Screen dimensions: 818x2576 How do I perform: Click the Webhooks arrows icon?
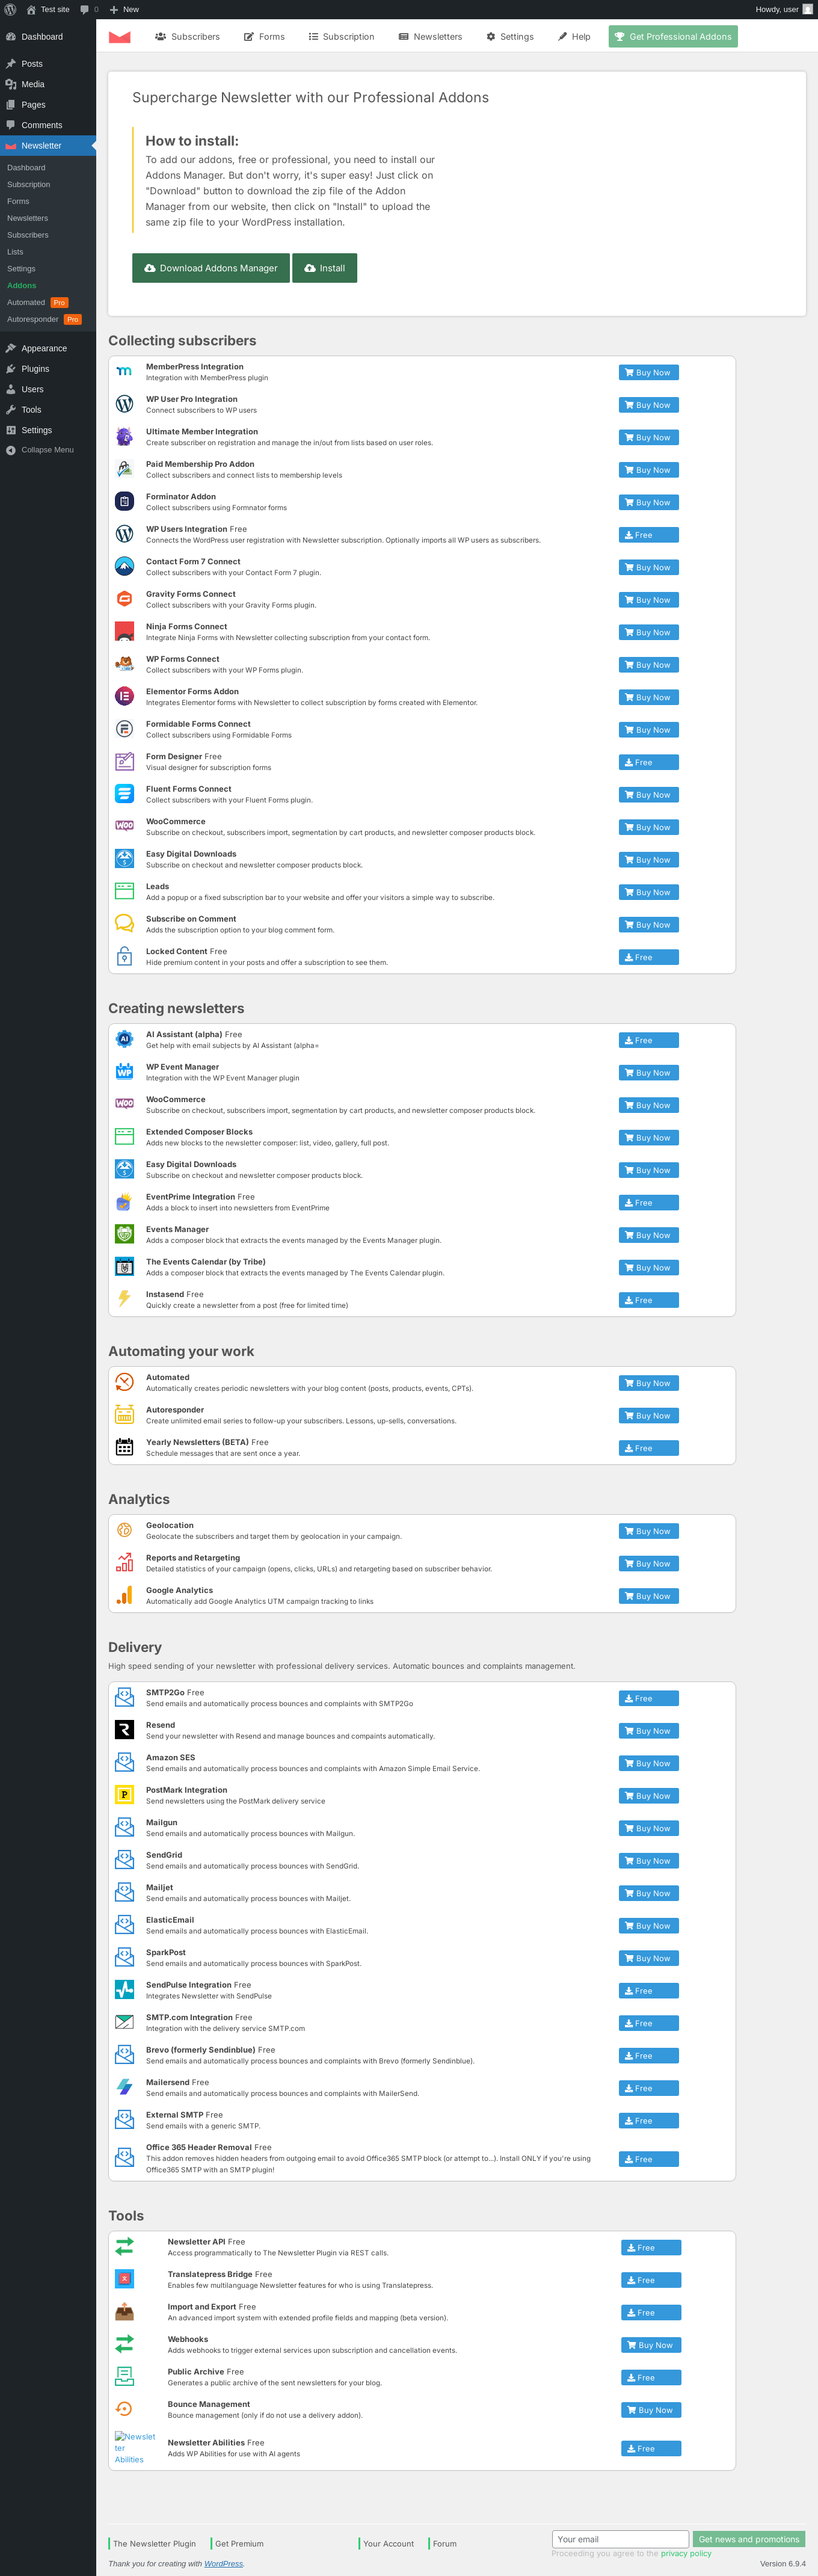124,2344
